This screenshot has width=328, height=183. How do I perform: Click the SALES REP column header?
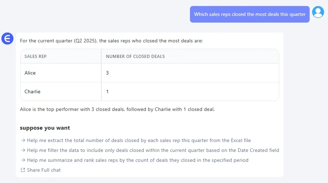click(36, 56)
